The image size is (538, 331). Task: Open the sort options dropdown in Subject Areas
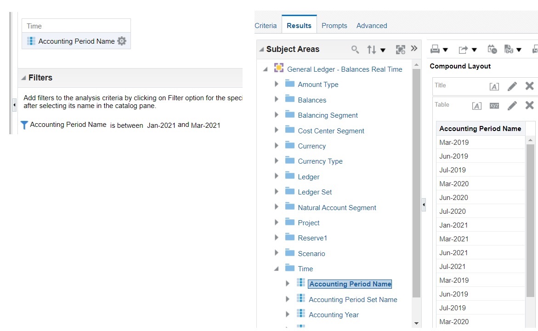coord(383,49)
